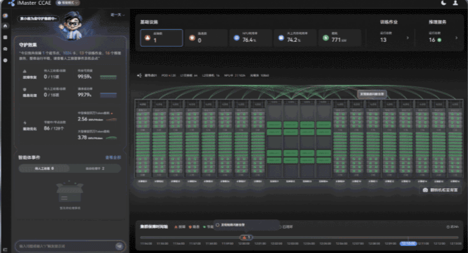Click the 2.56 energy value
Screen dimensions: 468x253
click(x=82, y=119)
